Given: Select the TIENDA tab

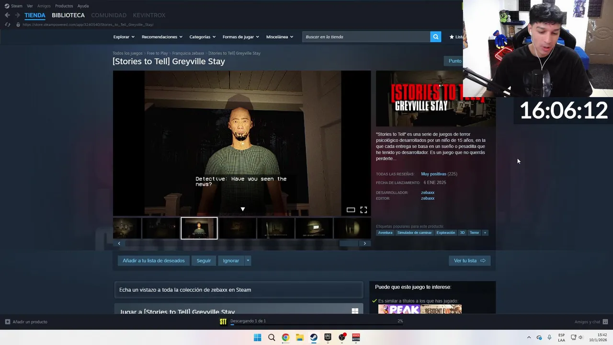Looking at the screenshot, I should (x=35, y=15).
